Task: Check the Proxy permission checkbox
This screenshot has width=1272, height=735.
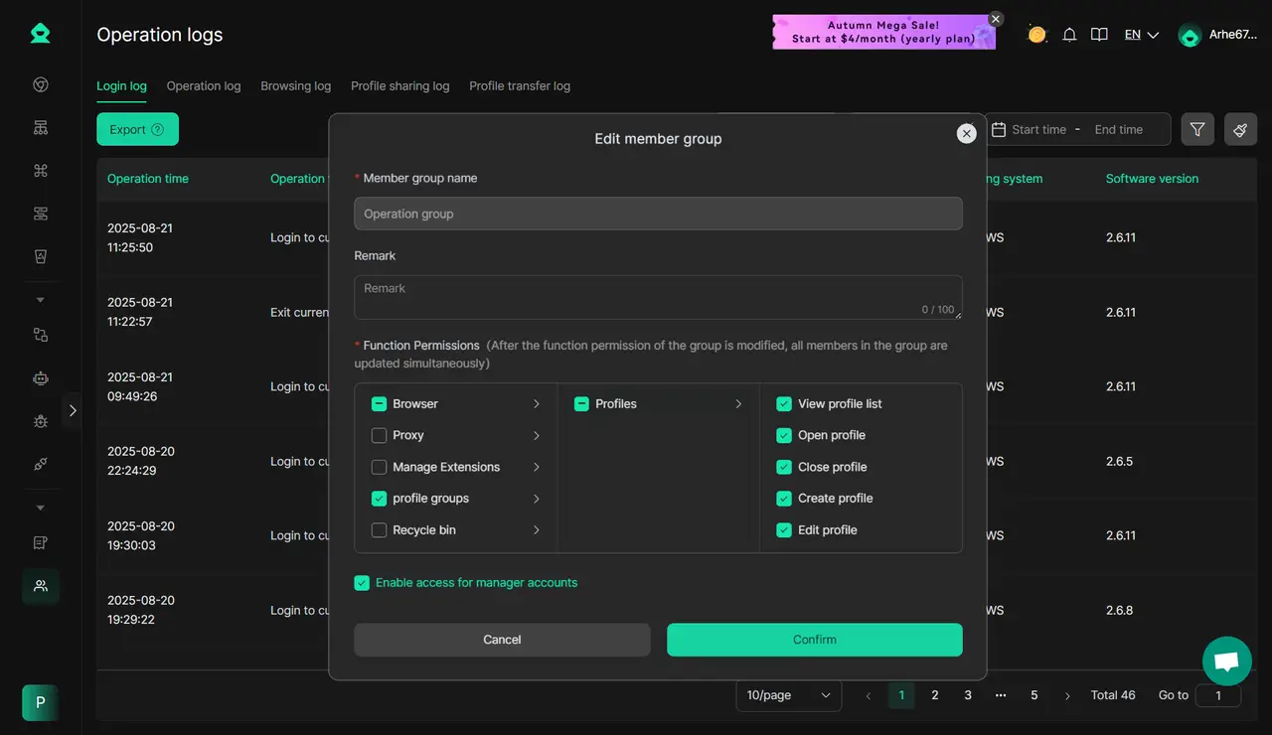Action: click(x=379, y=435)
